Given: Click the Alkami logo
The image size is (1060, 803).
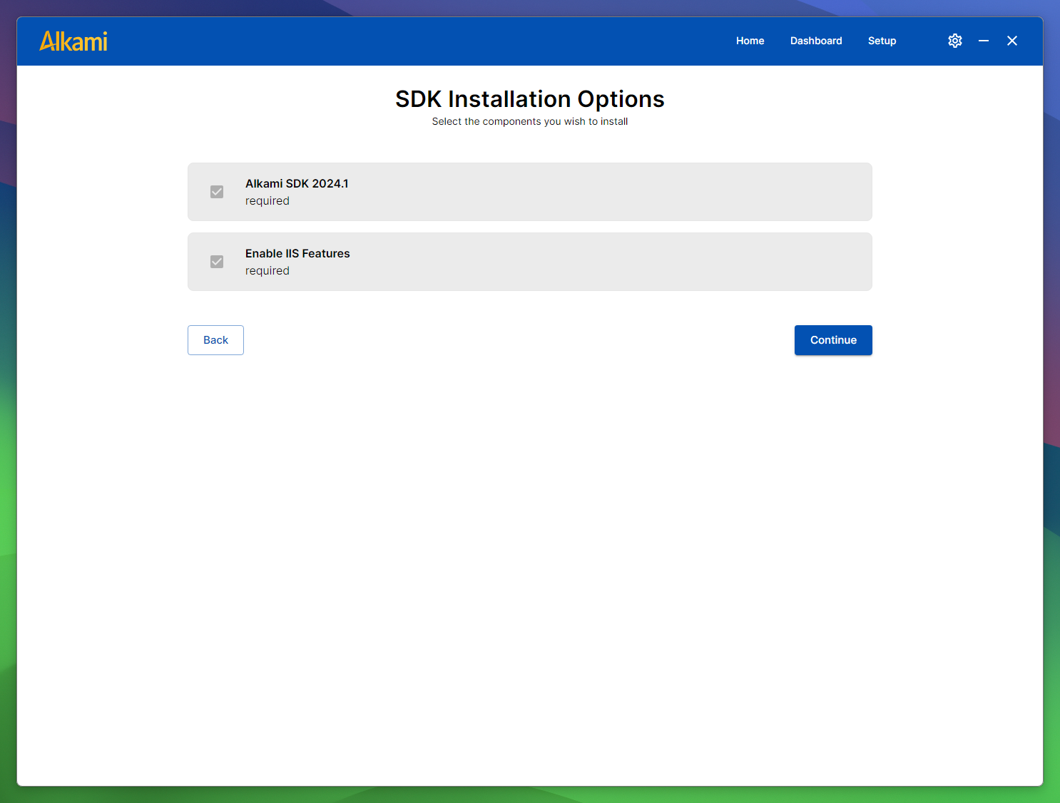Looking at the screenshot, I should (73, 41).
